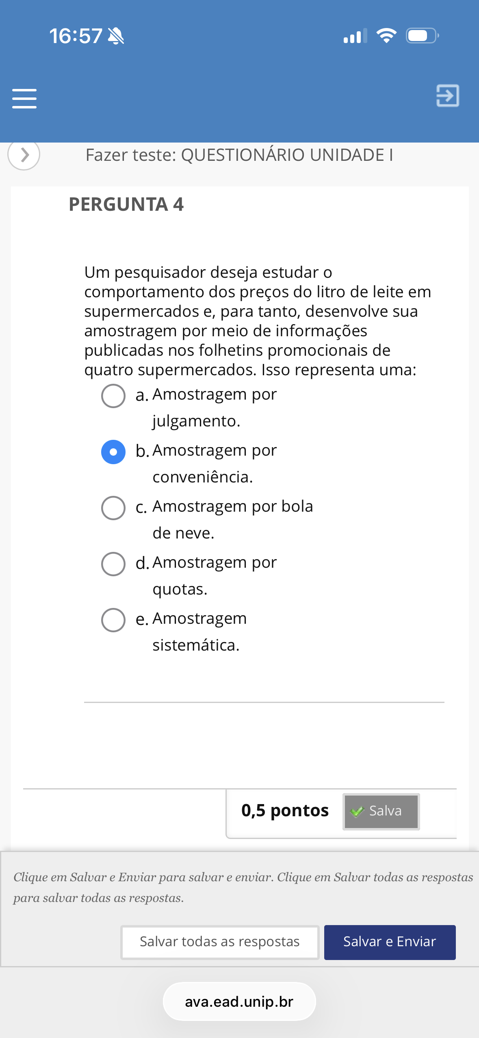Tap the ava.ead.unip.br address bar
Screen dimensions: 479x1038
click(x=239, y=1001)
